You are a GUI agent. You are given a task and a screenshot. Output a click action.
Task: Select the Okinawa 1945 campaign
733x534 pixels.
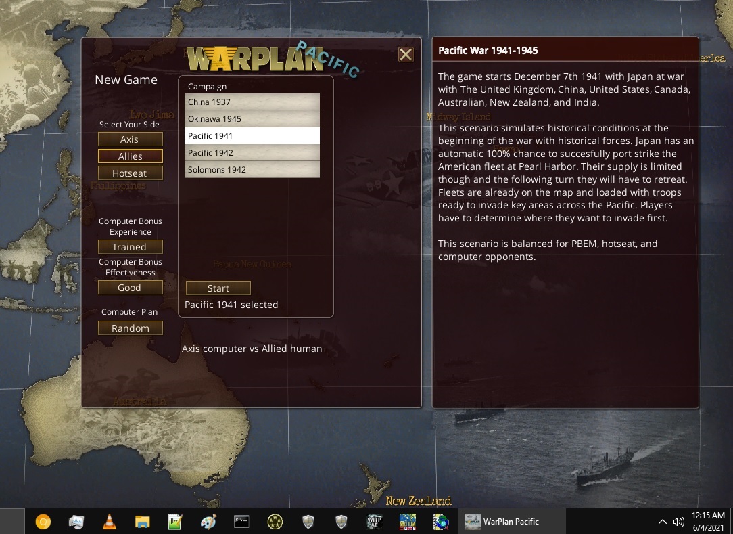click(x=252, y=118)
